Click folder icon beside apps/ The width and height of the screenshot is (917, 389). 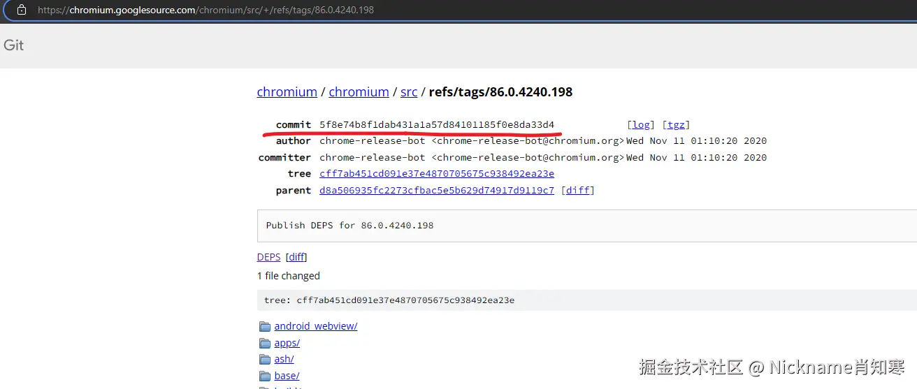265,343
